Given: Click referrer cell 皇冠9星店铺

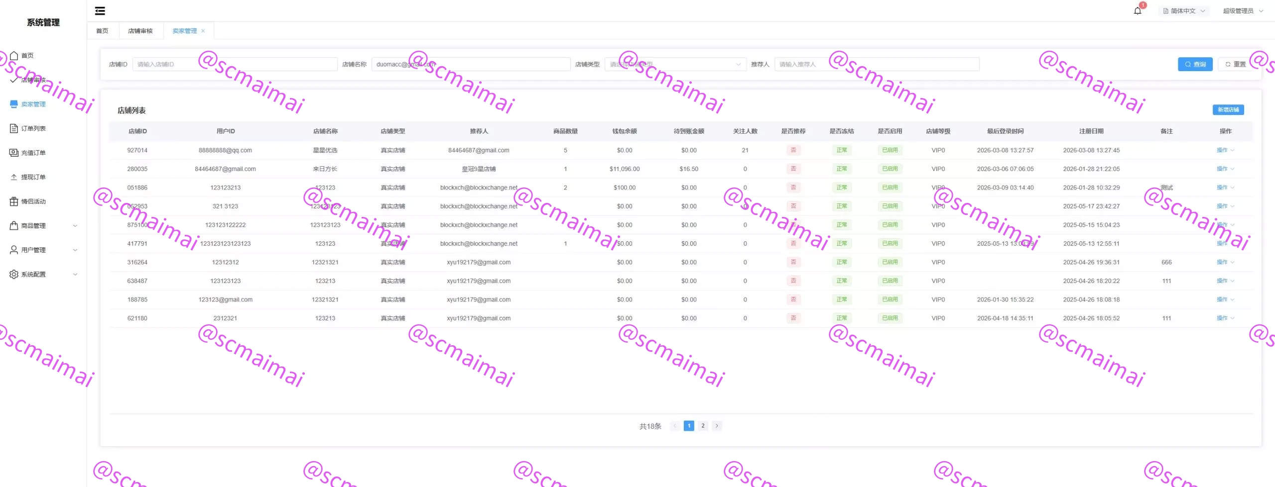Looking at the screenshot, I should 479,169.
